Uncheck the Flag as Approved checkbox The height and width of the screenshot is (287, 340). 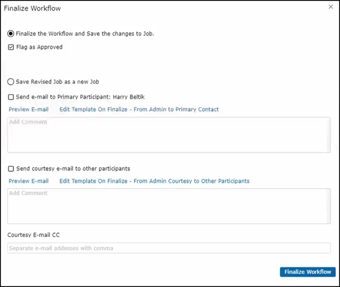11,47
